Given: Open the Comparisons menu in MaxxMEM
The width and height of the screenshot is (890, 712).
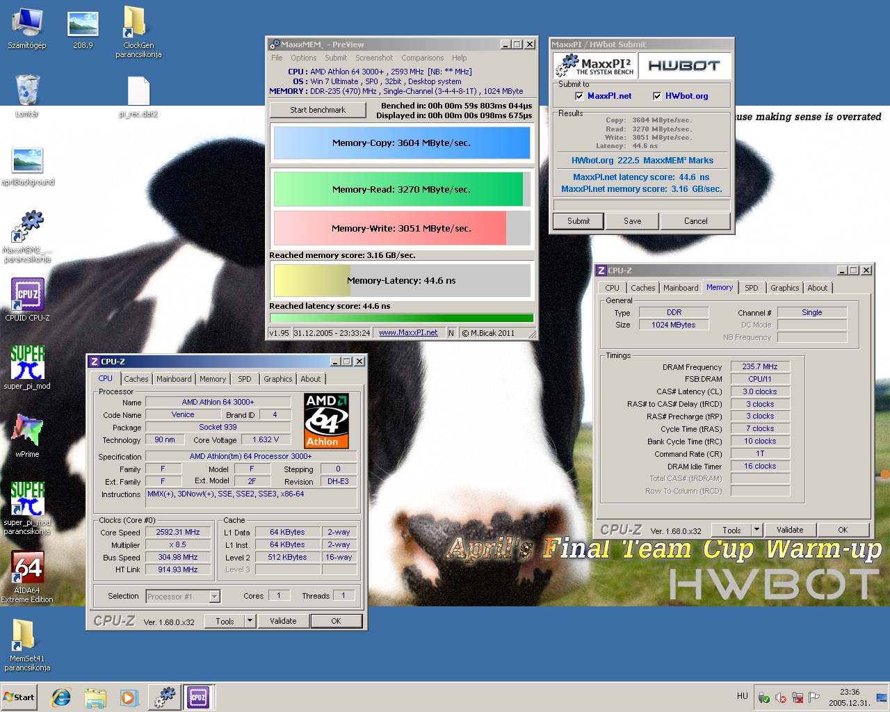Looking at the screenshot, I should pyautogui.click(x=422, y=58).
